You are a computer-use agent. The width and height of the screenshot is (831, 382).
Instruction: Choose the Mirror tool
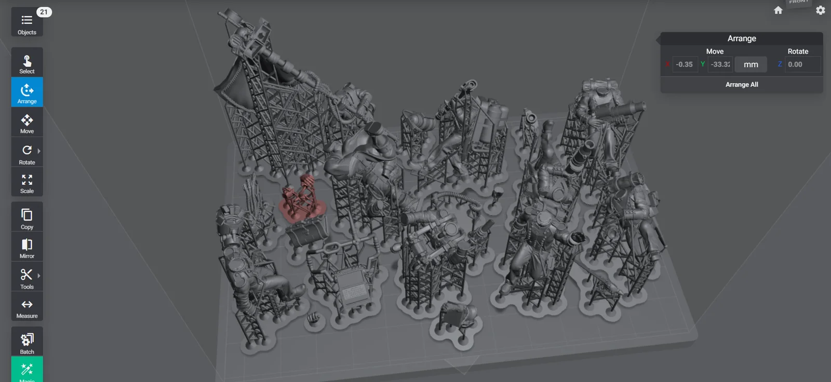[x=27, y=247]
